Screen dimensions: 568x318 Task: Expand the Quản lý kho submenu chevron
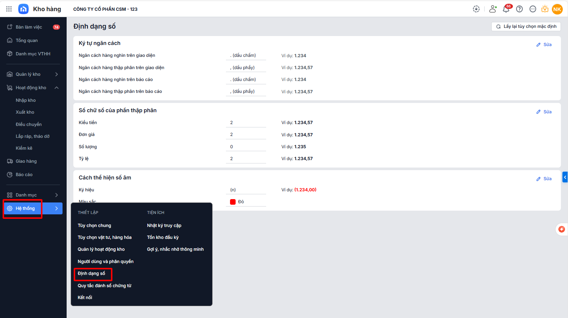tap(57, 74)
